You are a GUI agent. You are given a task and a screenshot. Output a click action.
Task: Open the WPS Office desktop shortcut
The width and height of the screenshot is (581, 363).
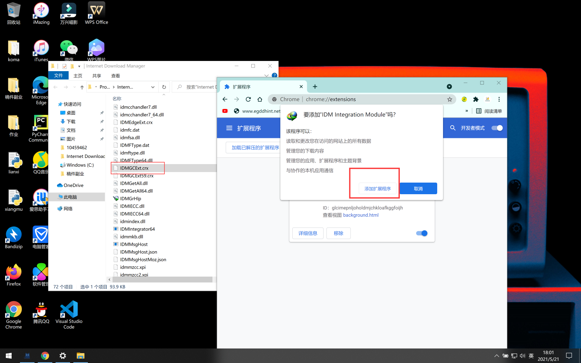(x=97, y=14)
